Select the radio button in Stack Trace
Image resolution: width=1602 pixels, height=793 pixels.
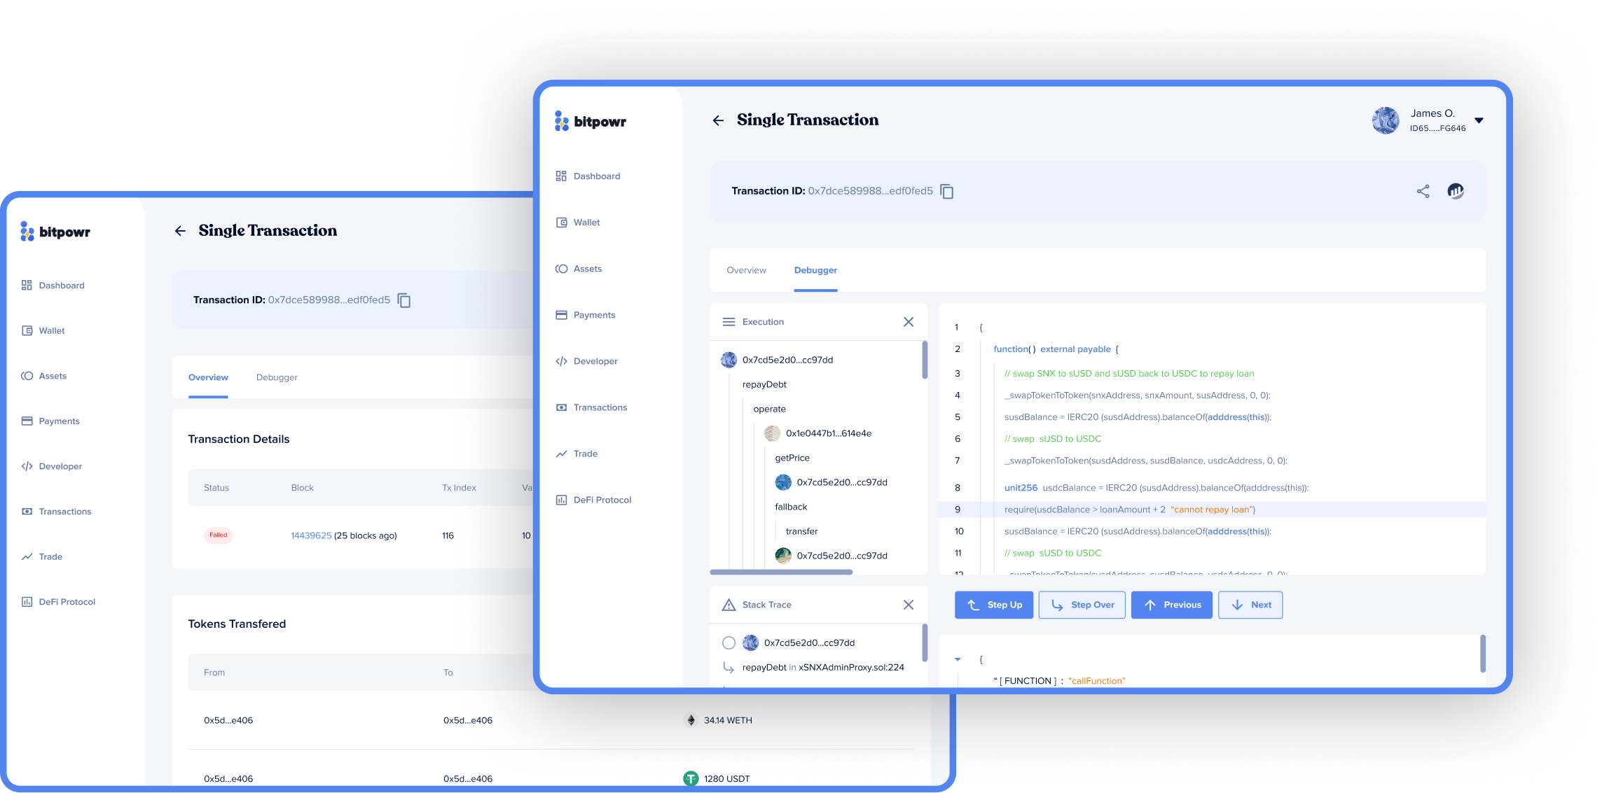tap(729, 643)
